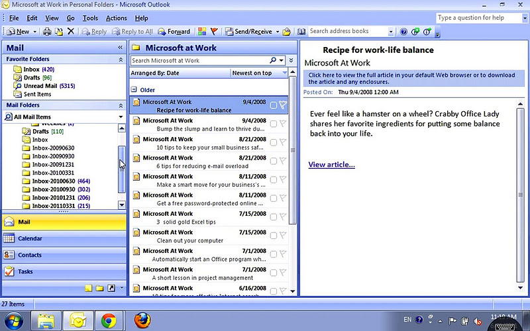Toggle category box on 3 solid gold Excel tips
The height and width of the screenshot is (331, 530).
click(274, 217)
